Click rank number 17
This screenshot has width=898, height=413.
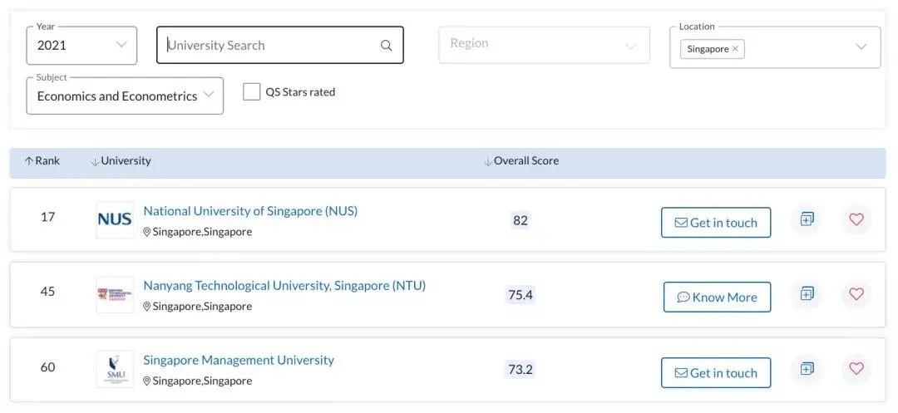[47, 218]
